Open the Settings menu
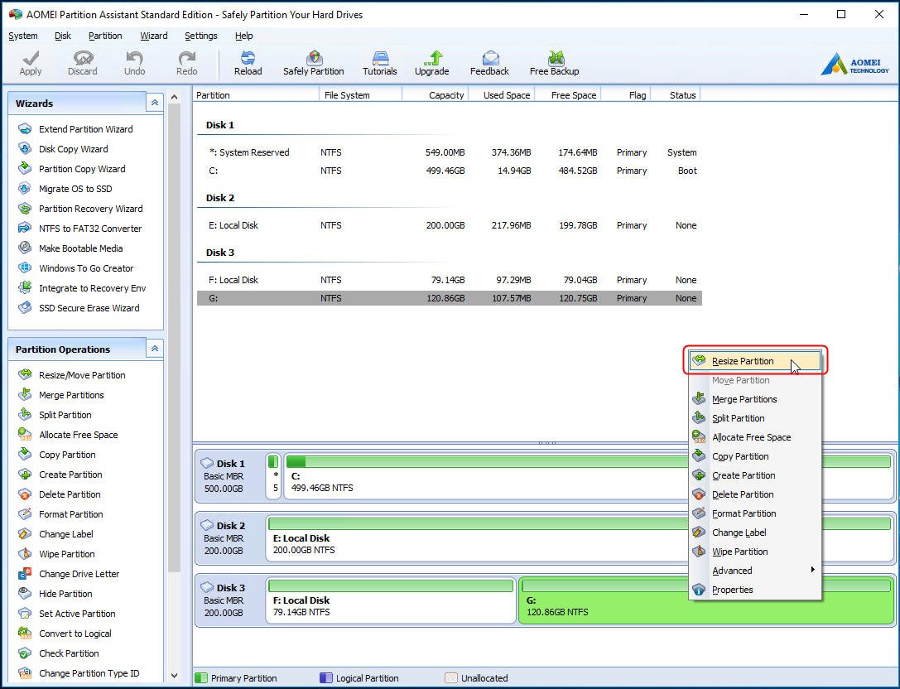Screen dimensions: 900x689 point(201,36)
